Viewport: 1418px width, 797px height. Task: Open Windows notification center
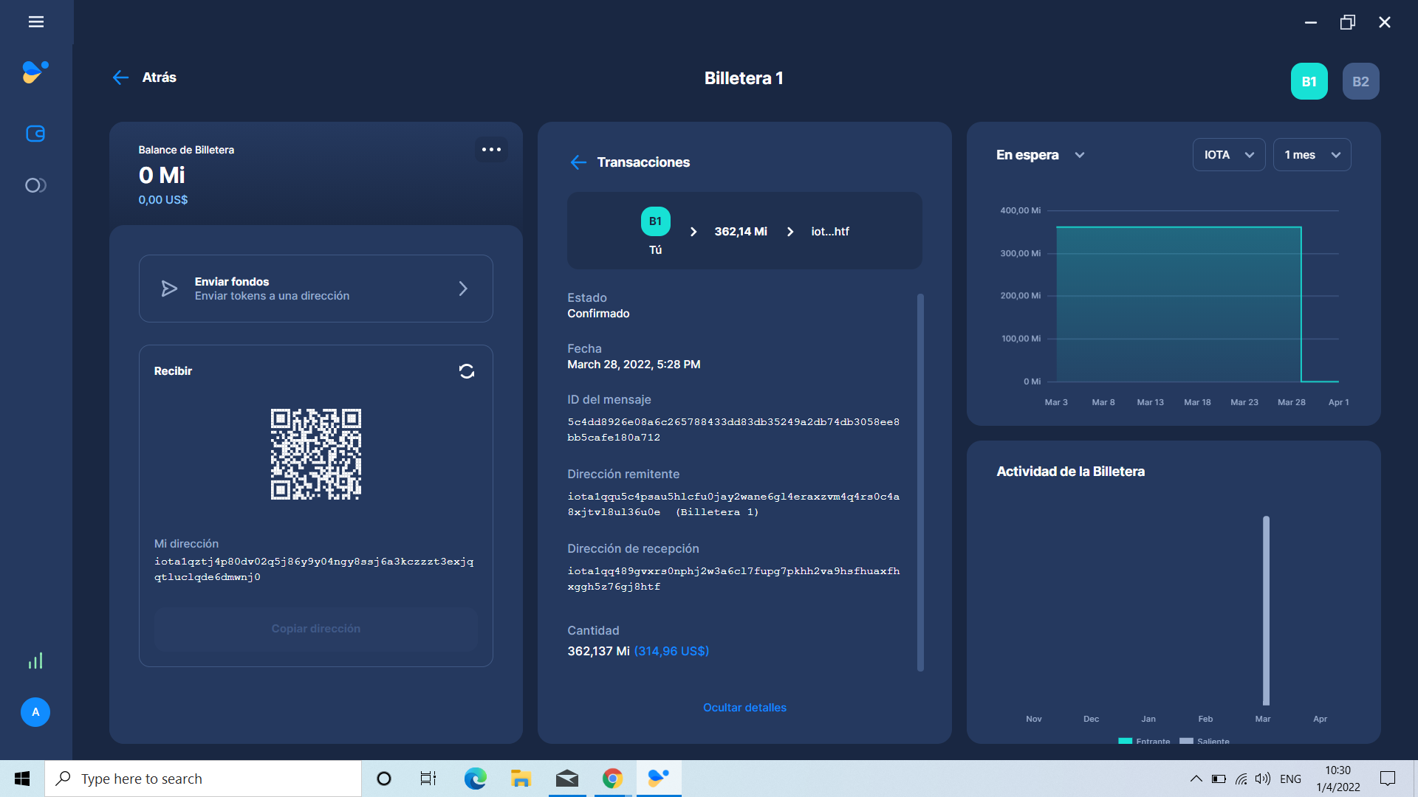(x=1388, y=779)
